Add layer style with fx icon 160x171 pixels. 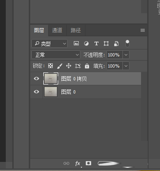coord(78,164)
